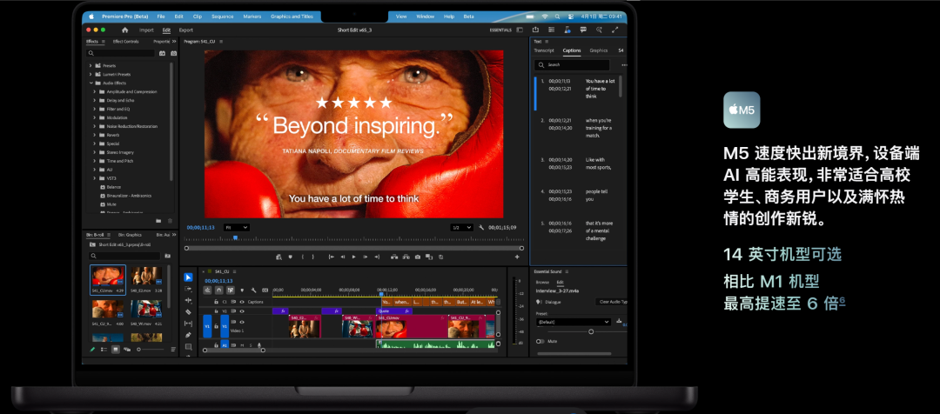Open Program monitor wrench settings

point(481,227)
